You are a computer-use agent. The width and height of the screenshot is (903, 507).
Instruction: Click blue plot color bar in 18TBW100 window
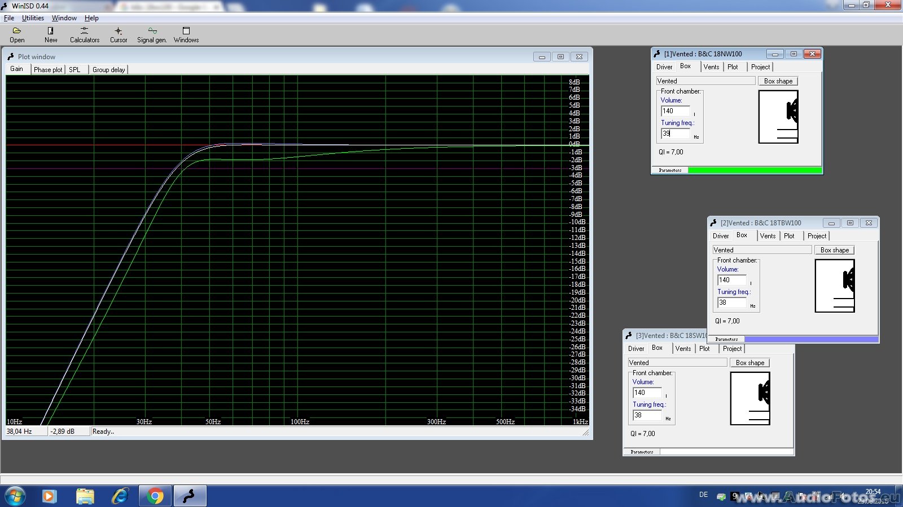pos(811,339)
